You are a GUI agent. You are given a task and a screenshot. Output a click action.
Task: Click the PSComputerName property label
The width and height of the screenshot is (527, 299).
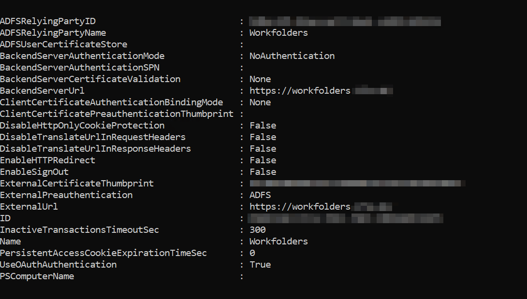(x=37, y=276)
